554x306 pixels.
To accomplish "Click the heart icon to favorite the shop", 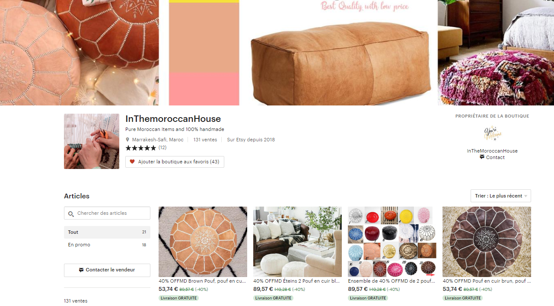I will (x=132, y=162).
